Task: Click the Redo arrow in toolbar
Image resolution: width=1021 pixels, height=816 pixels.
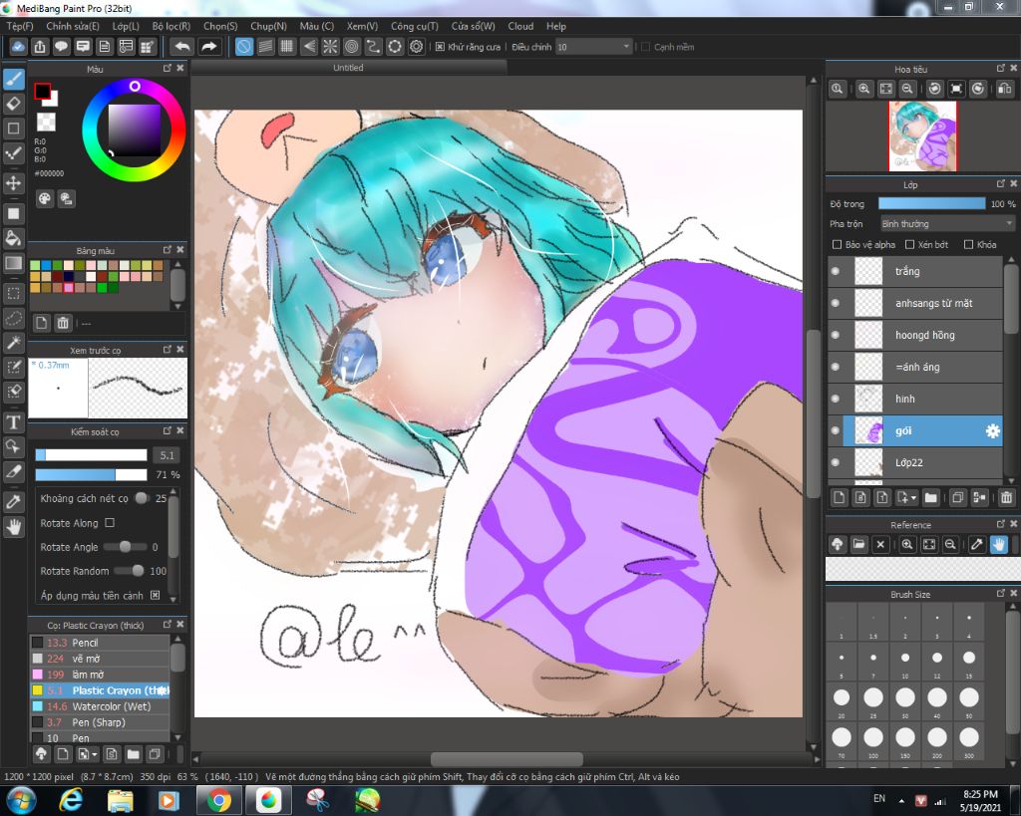Action: tap(208, 47)
